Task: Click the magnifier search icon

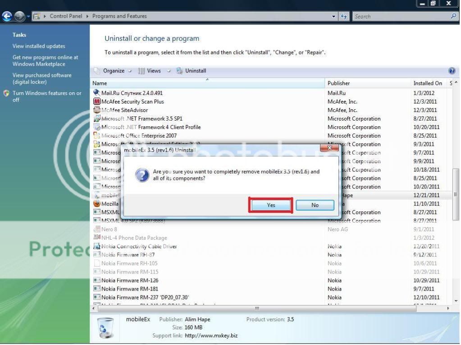Action: [454, 16]
